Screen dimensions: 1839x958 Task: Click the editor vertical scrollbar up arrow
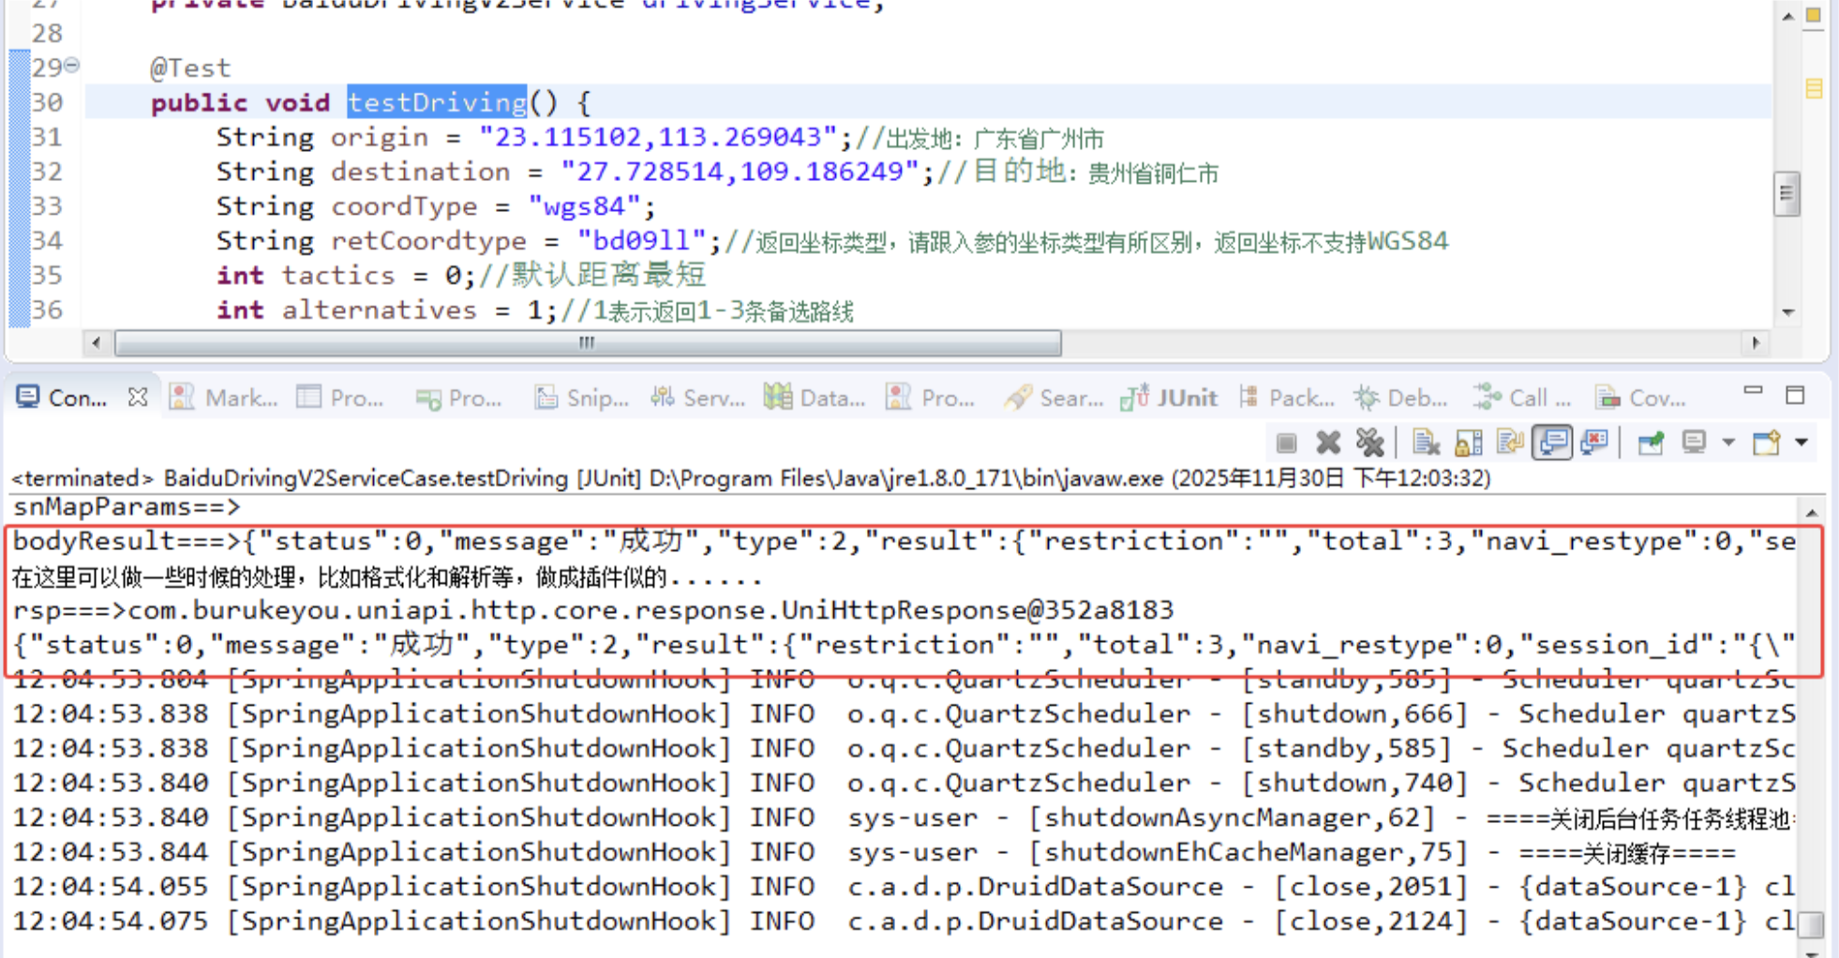pyautogui.click(x=1787, y=16)
